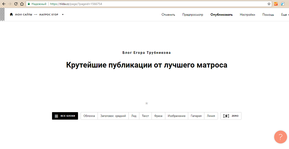This screenshot has width=289, height=149.
Task: Bookmark the page with star icon
Action: point(269,4)
